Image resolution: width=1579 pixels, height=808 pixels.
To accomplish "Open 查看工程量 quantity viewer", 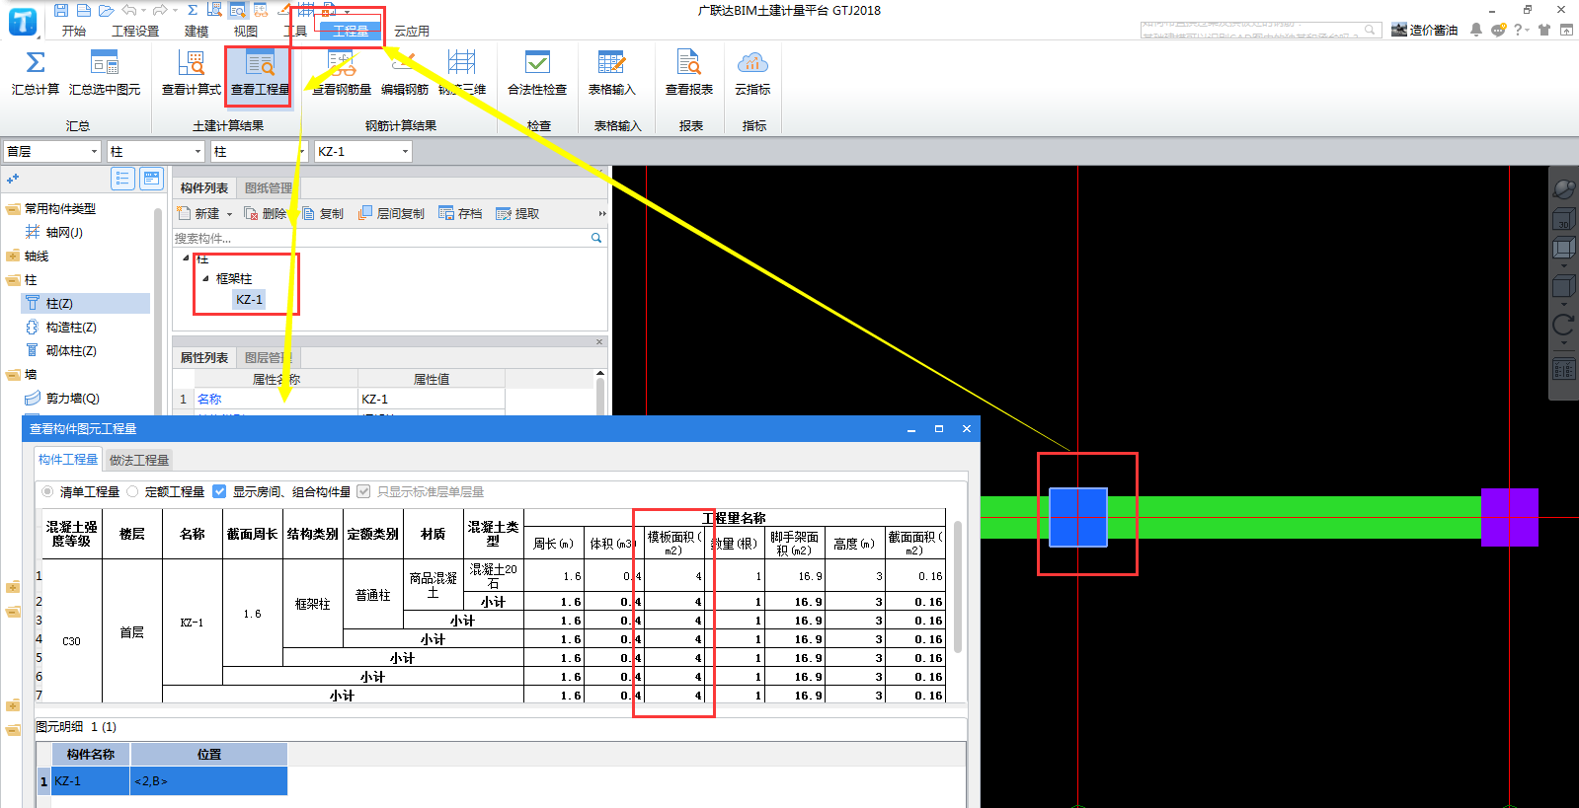I will [260, 73].
